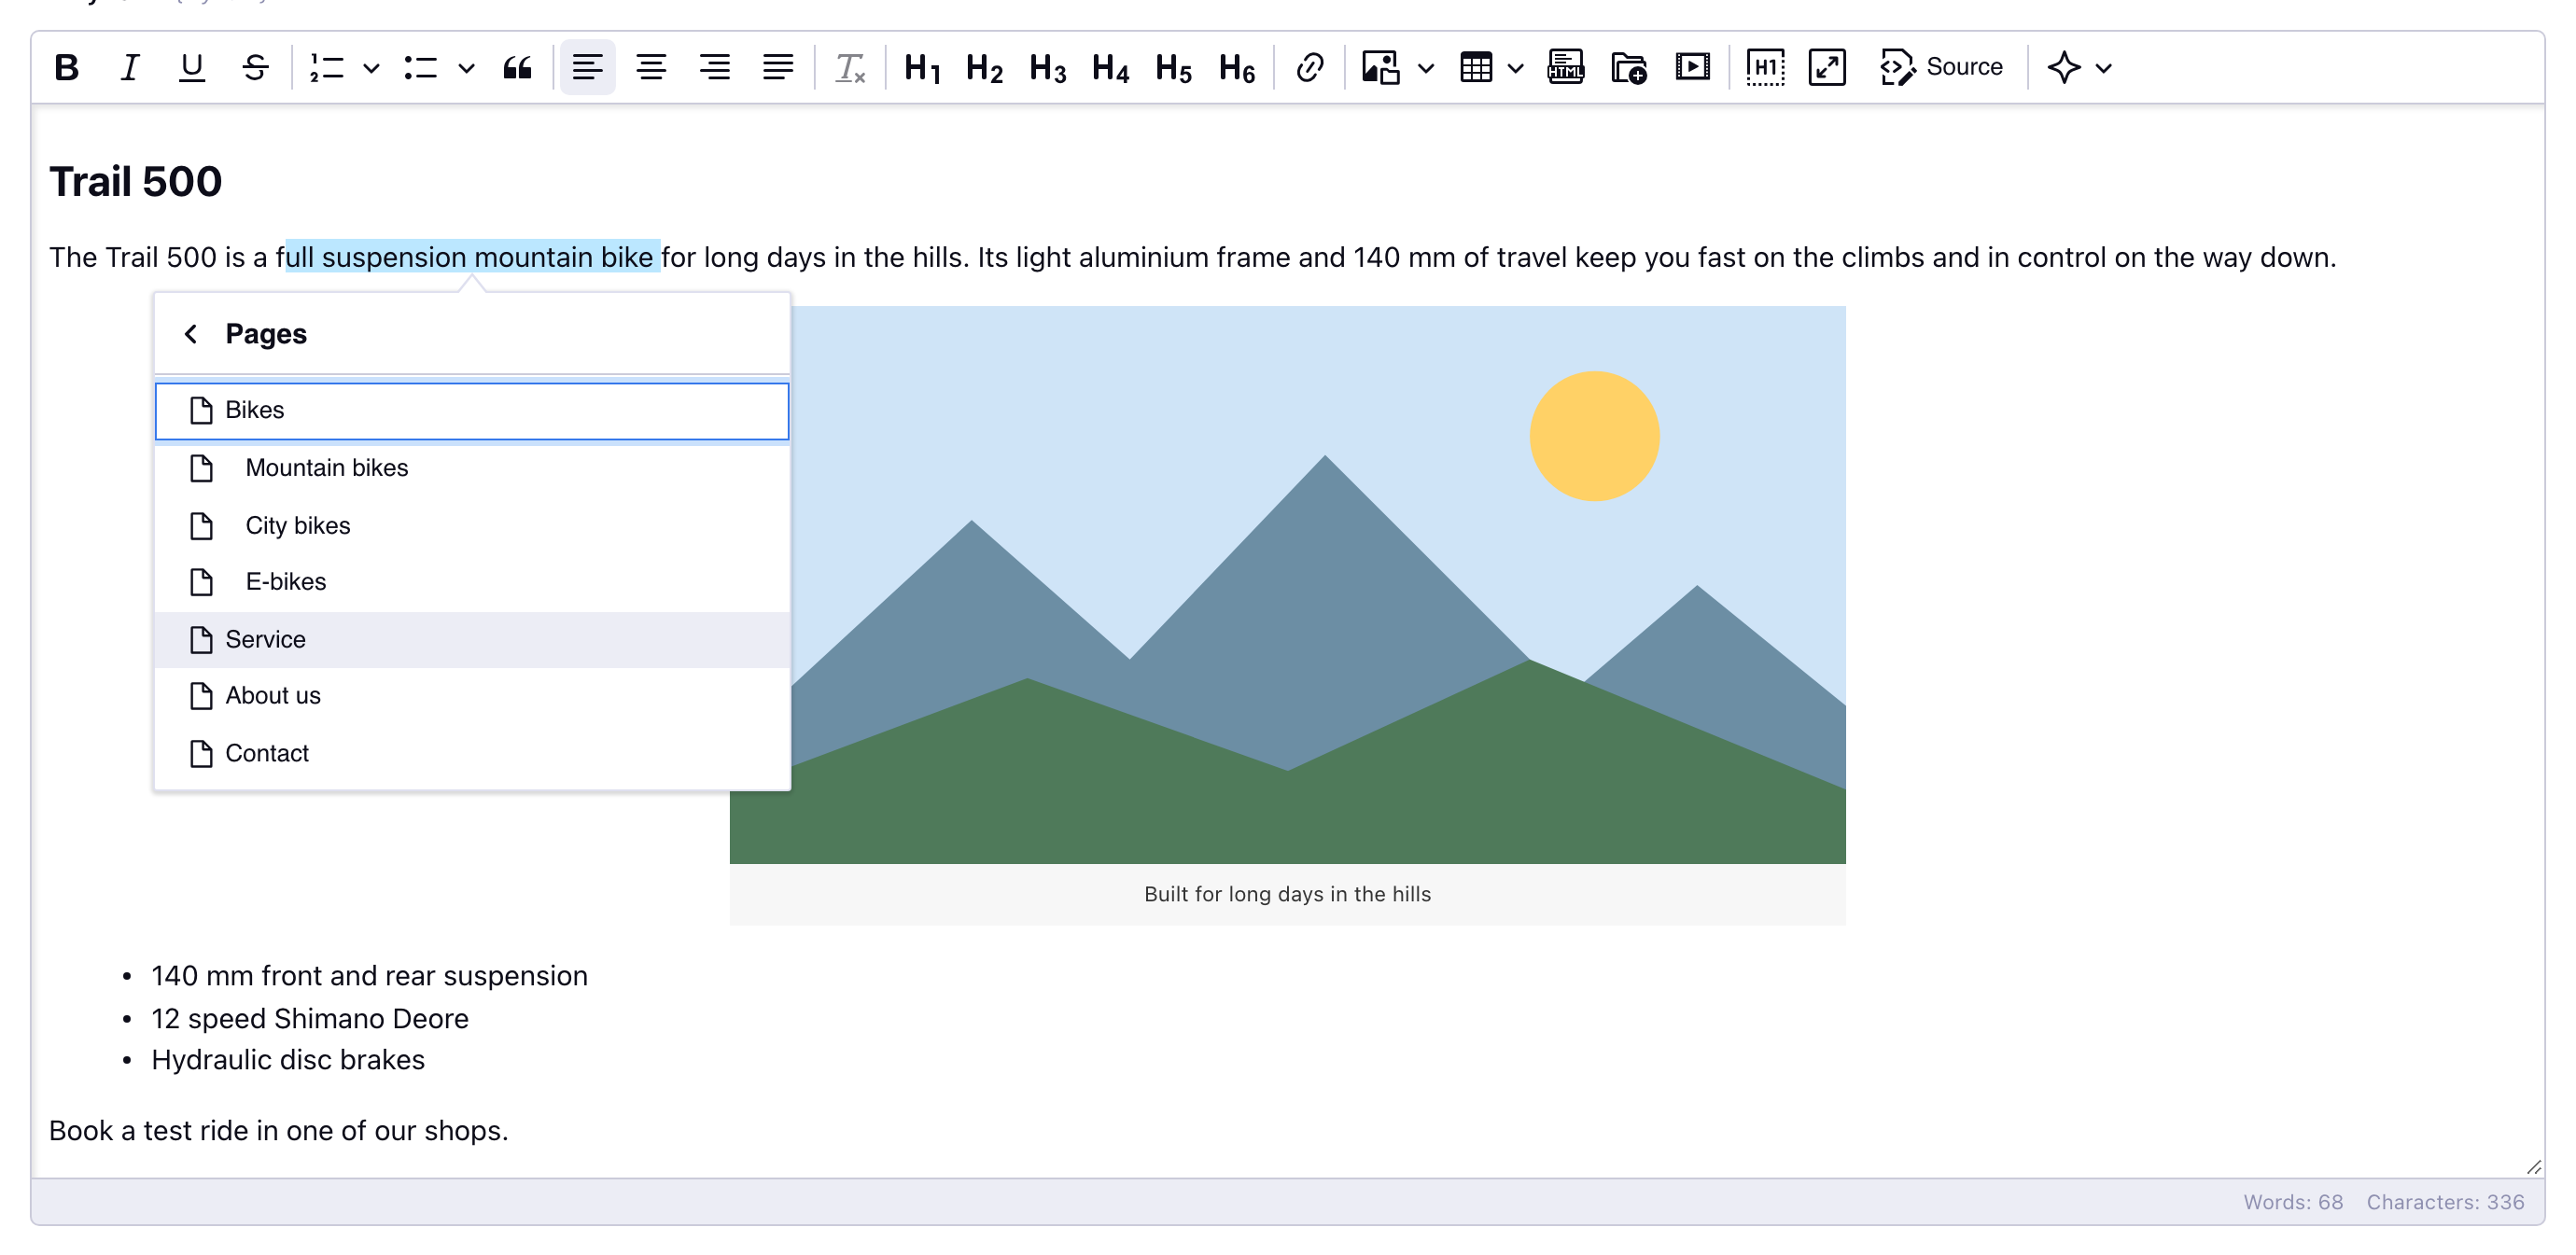Apply block quote formatting
This screenshot has width=2576, height=1255.
point(517,68)
